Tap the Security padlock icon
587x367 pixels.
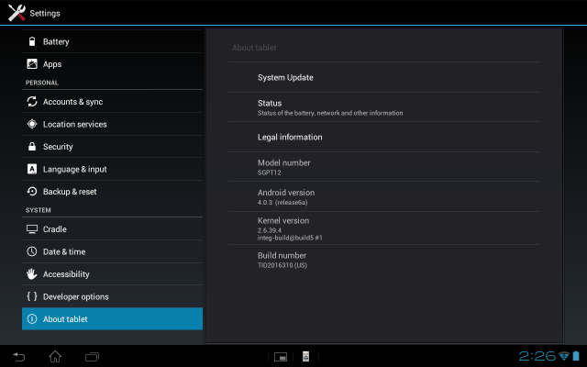32,147
